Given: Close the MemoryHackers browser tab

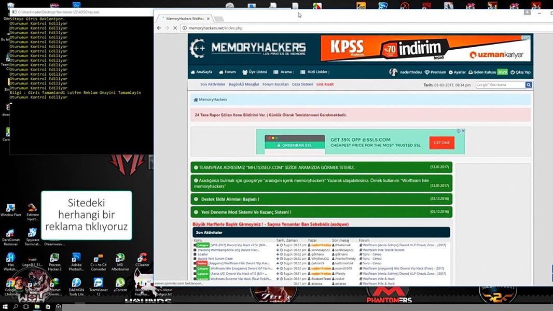Looking at the screenshot, I should coord(208,19).
